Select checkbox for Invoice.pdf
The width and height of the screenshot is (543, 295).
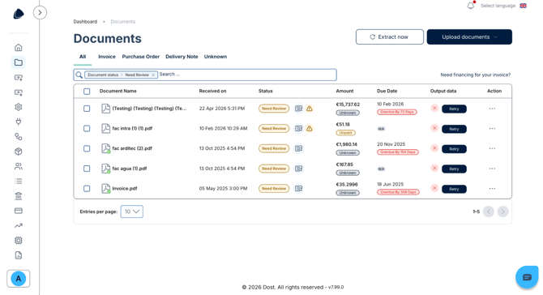[87, 189]
